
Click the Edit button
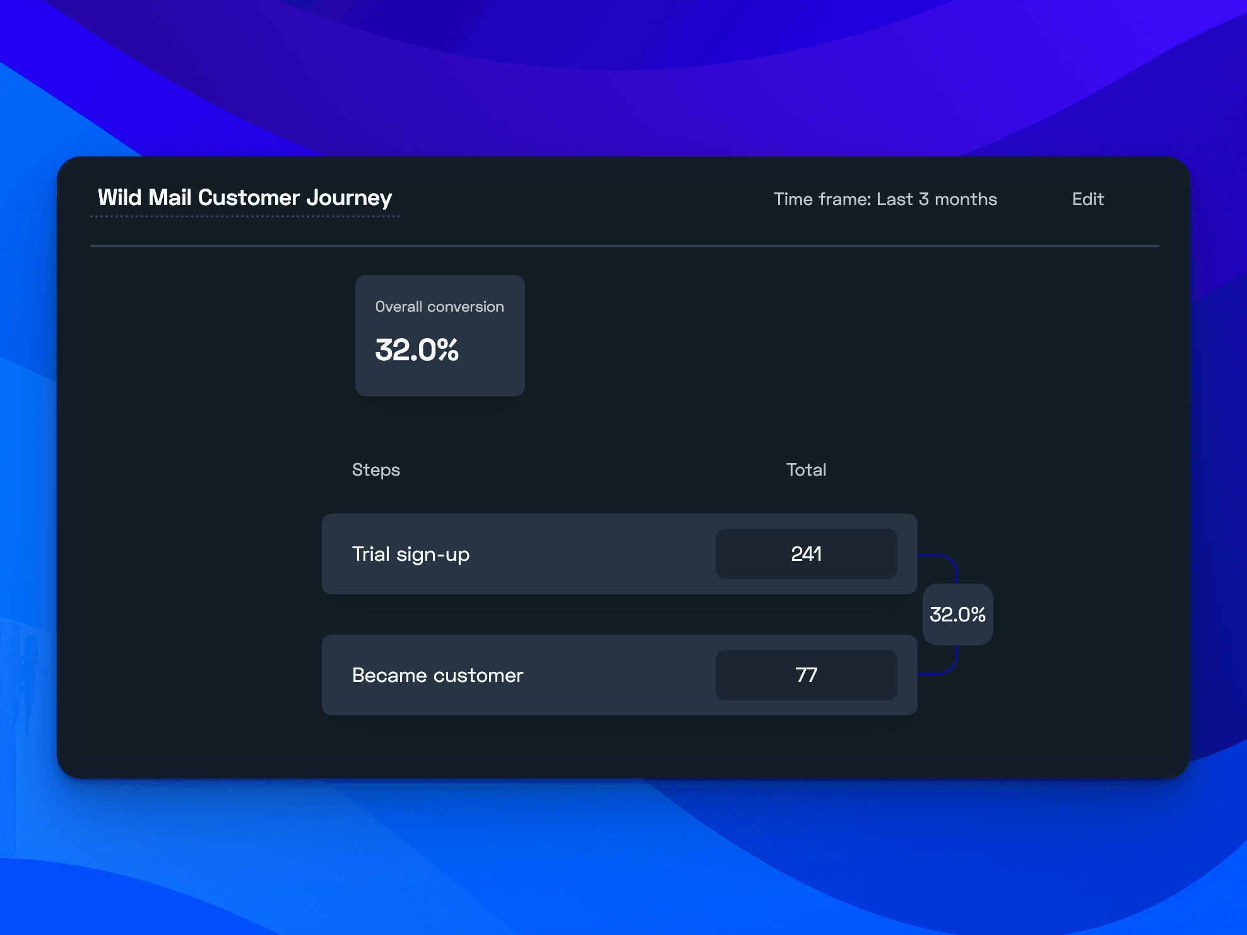click(x=1087, y=199)
